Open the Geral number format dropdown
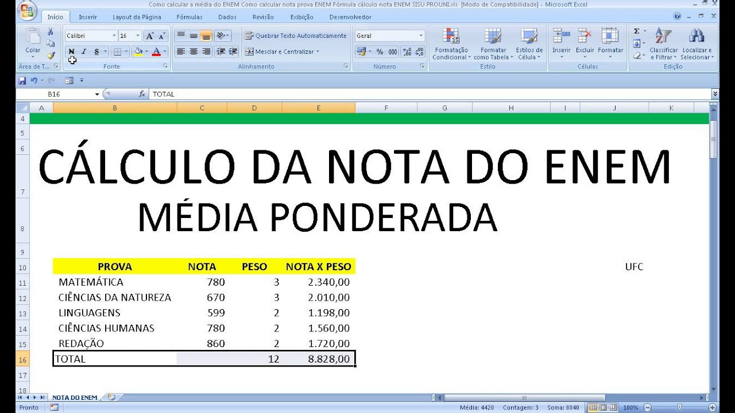Viewport: 735px width, 413px height. (x=421, y=36)
